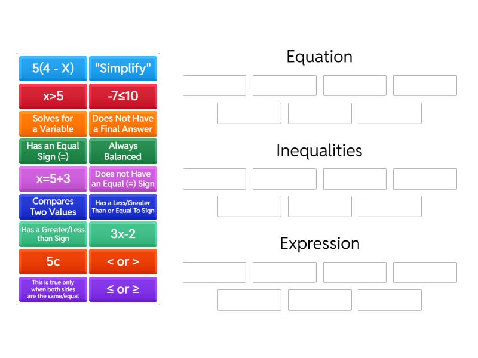Choose the "Does Not Have a Final Answer" tile
Image resolution: width=478 pixels, height=358 pixels.
coord(123,124)
